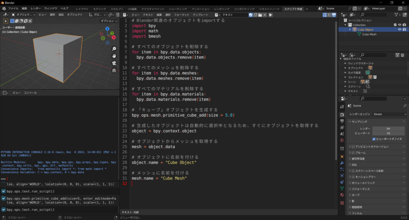The width and height of the screenshot is (409, 220).
Task: Open text file with folder icon
Action: pyautogui.click(x=260, y=15)
